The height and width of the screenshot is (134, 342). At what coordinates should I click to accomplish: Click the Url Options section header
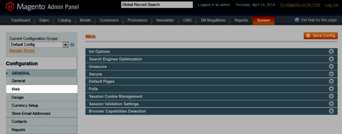211,51
